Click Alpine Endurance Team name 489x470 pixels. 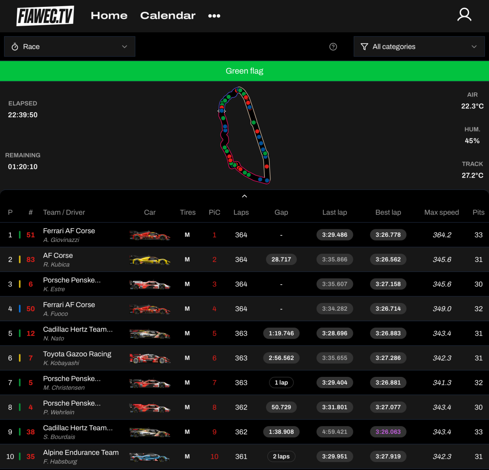81,453
